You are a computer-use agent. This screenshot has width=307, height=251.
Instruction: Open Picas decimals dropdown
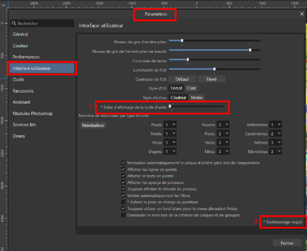[x=170, y=142]
